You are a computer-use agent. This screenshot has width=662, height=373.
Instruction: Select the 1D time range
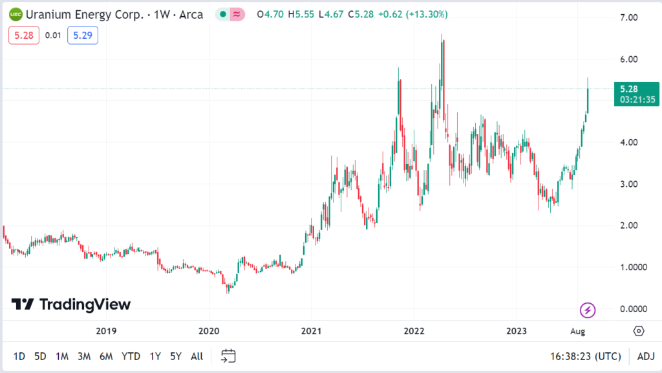tap(19, 356)
